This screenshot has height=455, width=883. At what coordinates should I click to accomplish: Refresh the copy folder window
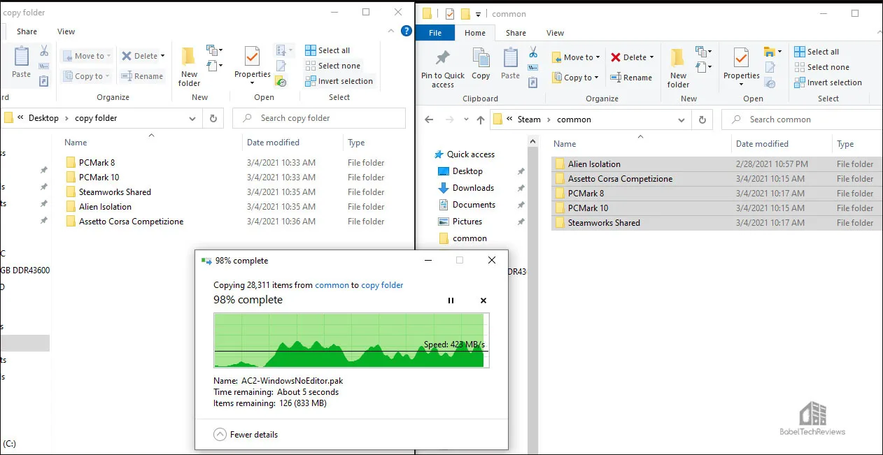(x=213, y=118)
